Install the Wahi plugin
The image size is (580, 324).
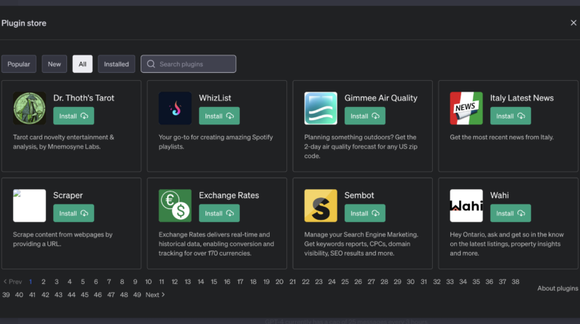pos(511,213)
